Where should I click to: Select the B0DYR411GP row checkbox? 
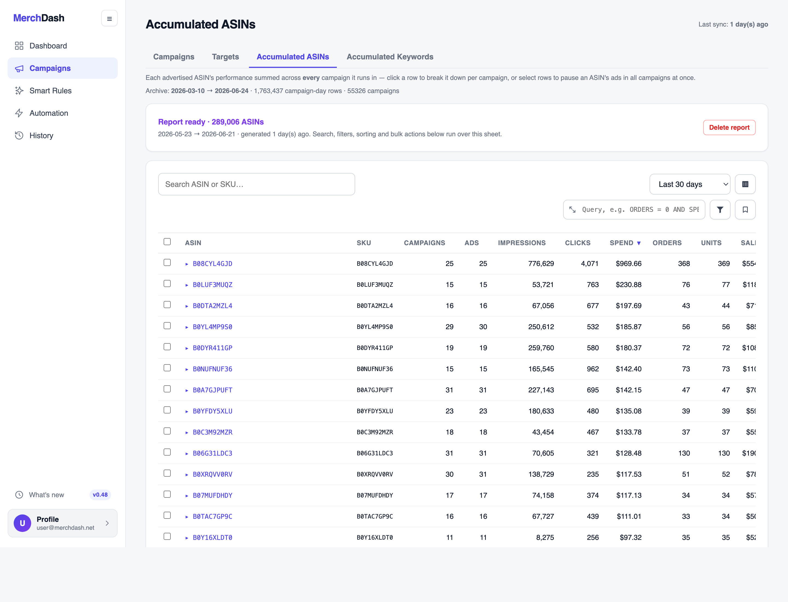[x=167, y=347]
